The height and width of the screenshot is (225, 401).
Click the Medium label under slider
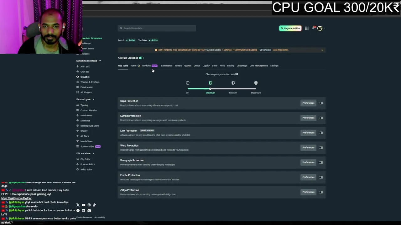[233, 93]
